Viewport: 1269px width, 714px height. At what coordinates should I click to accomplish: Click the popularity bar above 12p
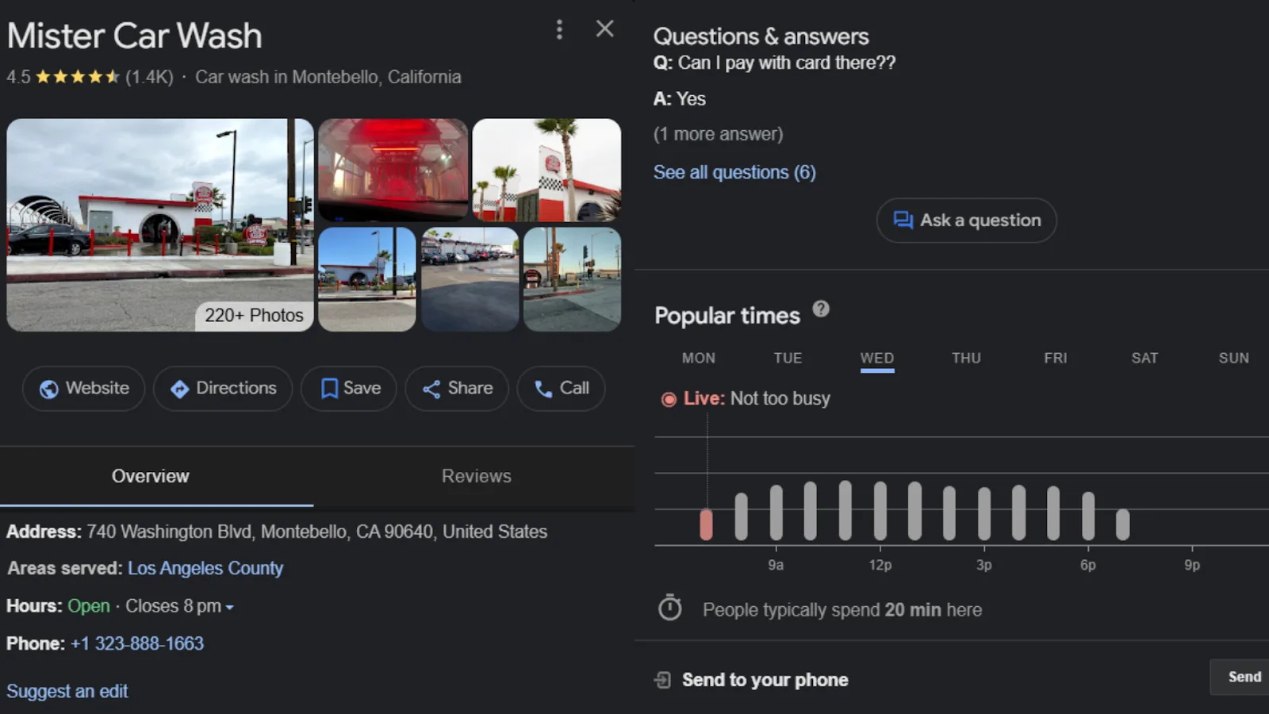tap(880, 511)
